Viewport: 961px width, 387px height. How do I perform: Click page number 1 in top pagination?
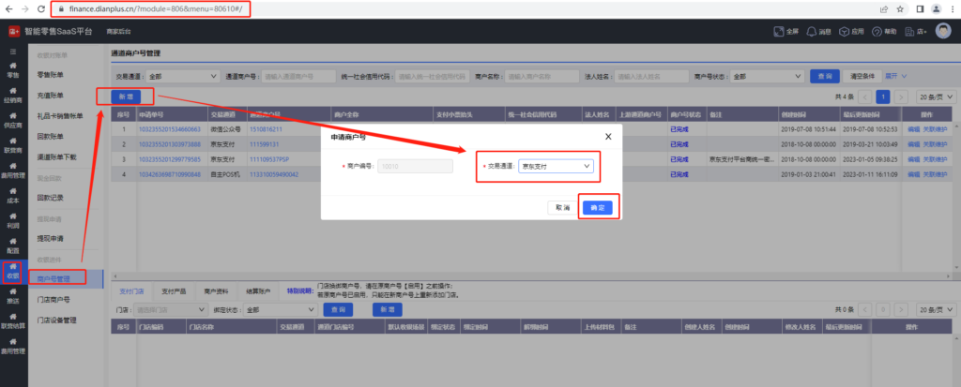pos(883,97)
